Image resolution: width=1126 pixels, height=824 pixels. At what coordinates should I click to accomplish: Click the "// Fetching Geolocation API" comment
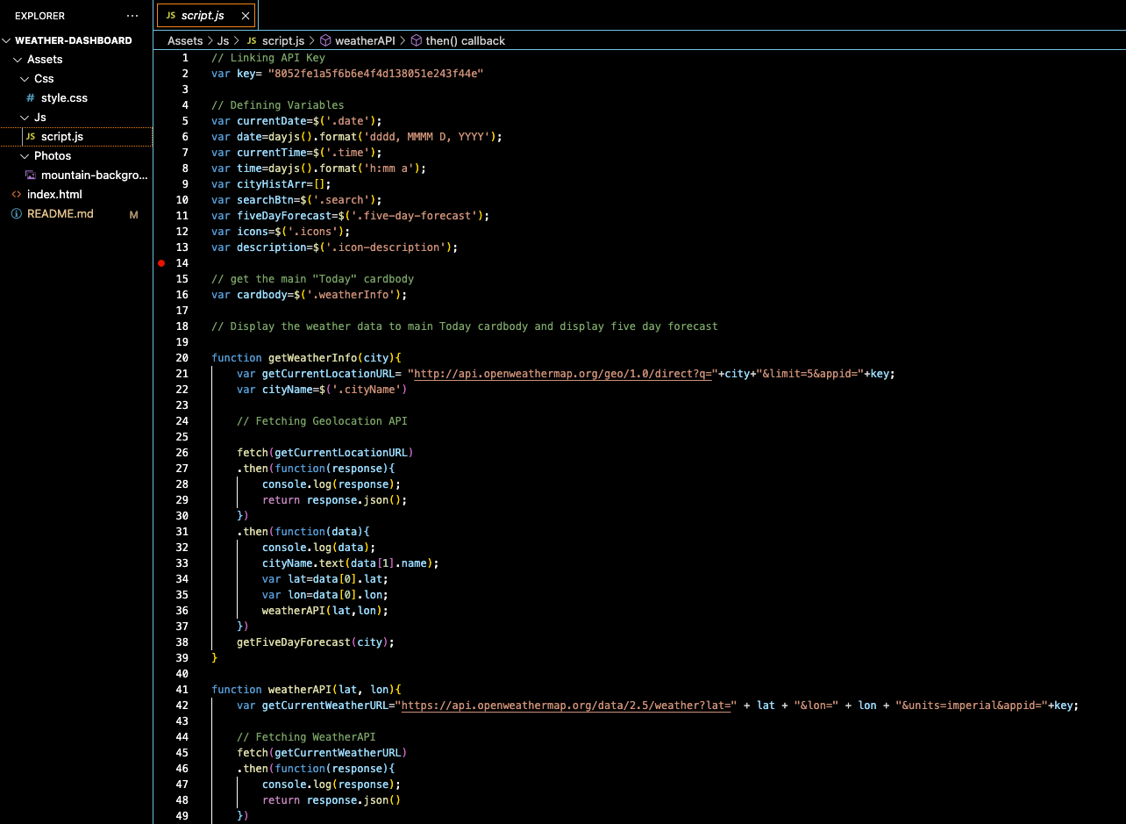point(322,421)
